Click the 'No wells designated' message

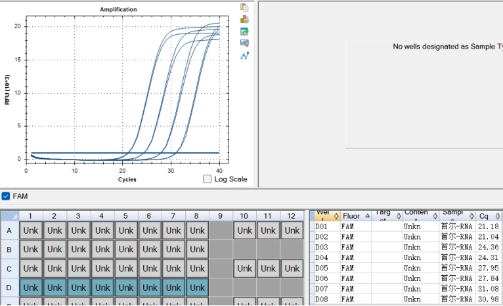click(x=448, y=47)
